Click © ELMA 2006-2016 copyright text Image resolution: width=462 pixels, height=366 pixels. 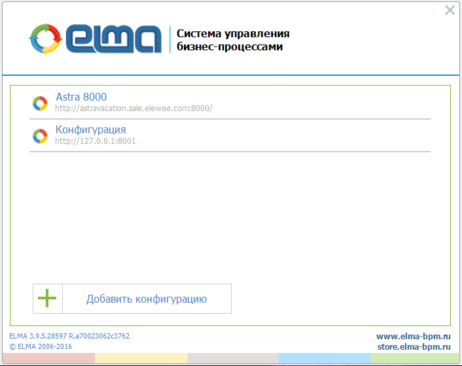(x=41, y=346)
